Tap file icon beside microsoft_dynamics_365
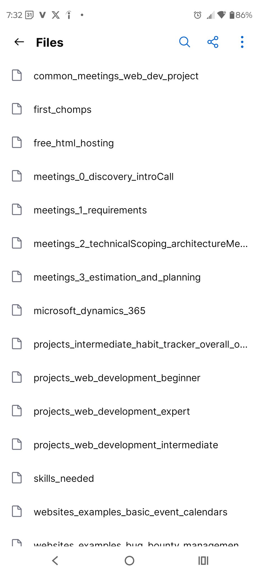The height and width of the screenshot is (575, 259). [17, 310]
